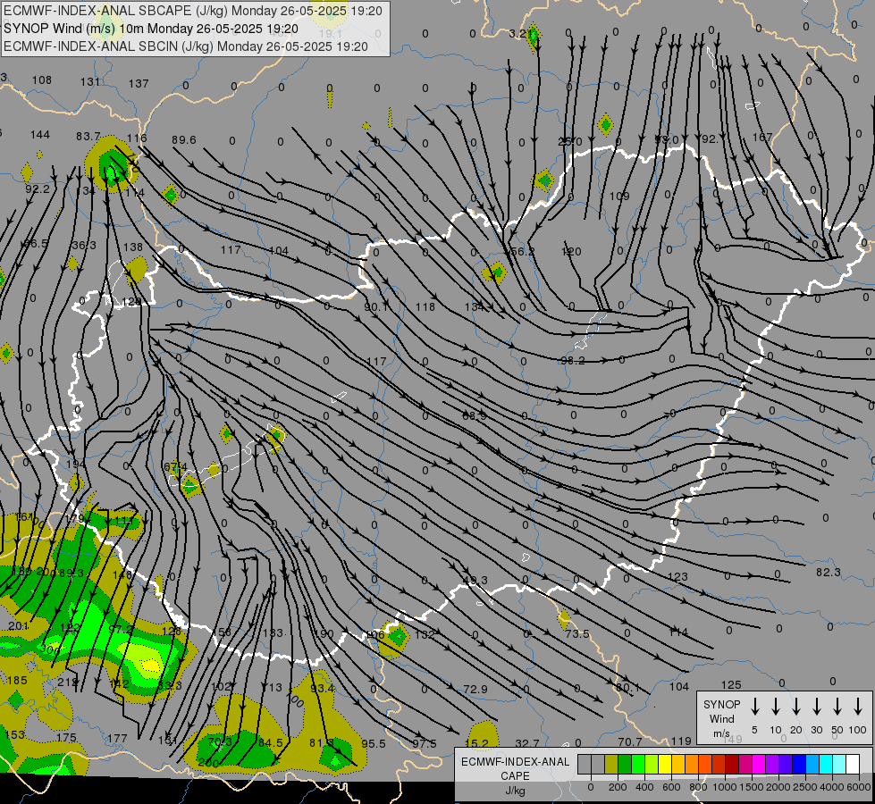This screenshot has height=804, width=875.
Task: Click the 'm/s' unit in wind legend
Action: (721, 733)
